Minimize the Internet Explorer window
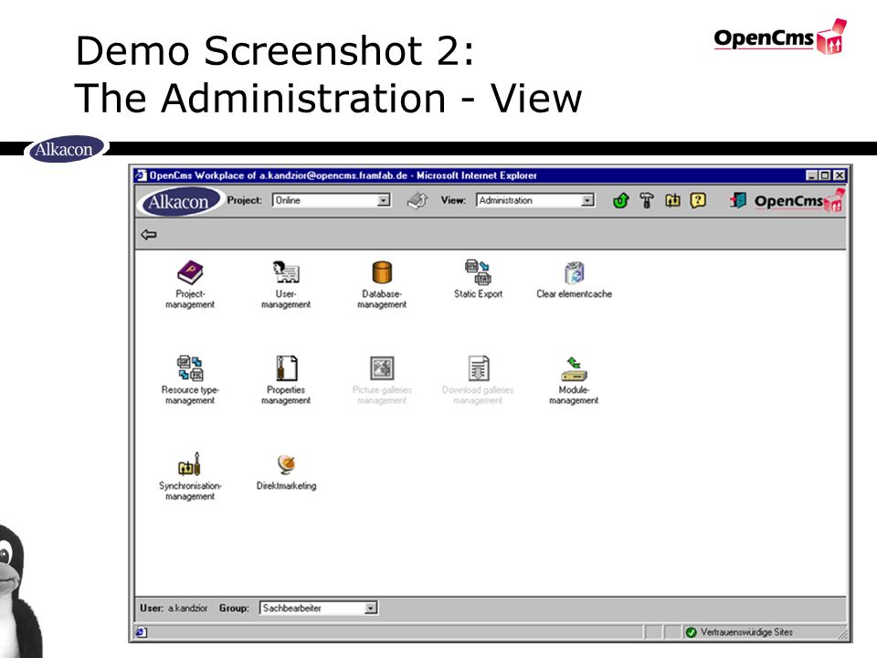The image size is (877, 658). coord(811,175)
